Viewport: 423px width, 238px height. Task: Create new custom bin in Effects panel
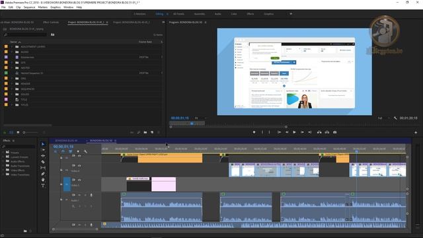click(x=25, y=231)
